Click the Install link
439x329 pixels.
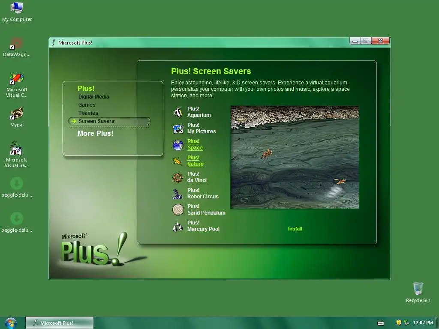tap(295, 229)
